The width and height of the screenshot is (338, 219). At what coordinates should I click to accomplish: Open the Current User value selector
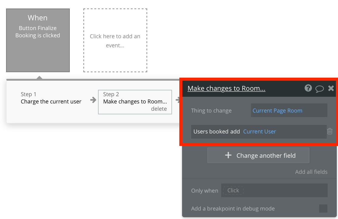(x=259, y=131)
